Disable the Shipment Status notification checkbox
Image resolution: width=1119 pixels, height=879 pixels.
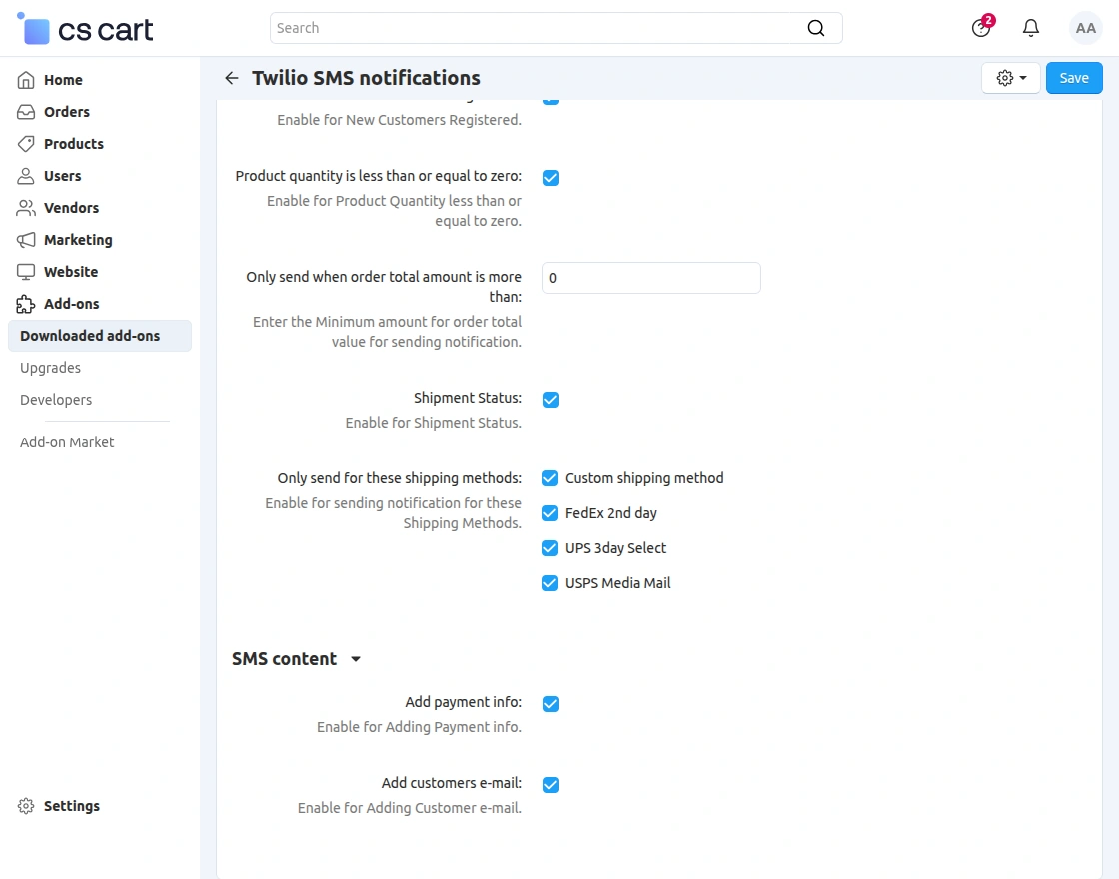(550, 400)
